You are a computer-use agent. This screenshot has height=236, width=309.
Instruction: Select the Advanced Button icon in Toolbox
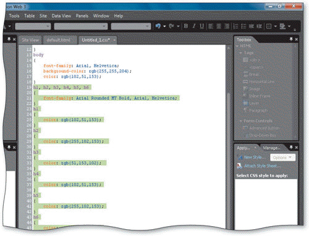(245, 128)
